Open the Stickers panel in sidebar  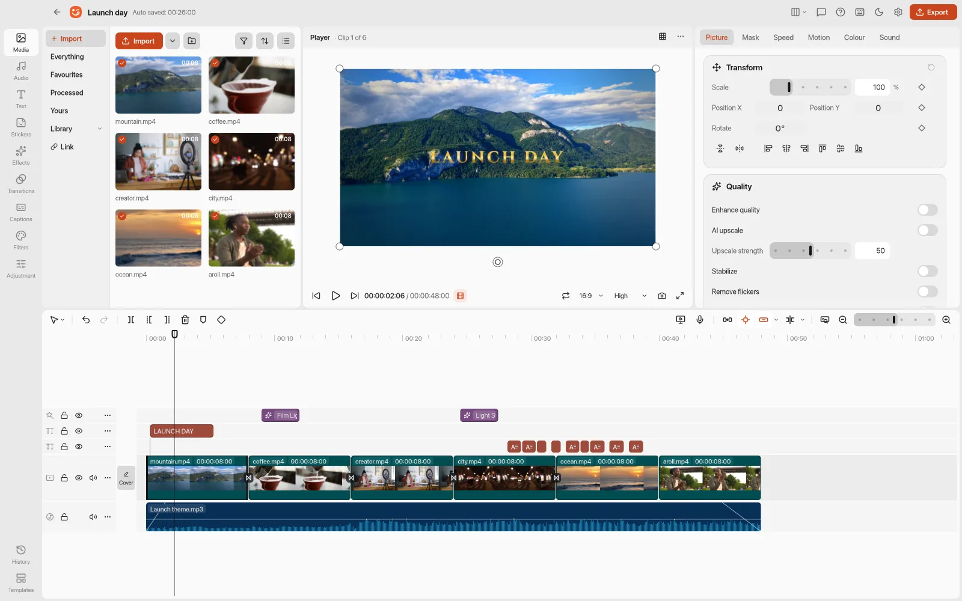21,127
